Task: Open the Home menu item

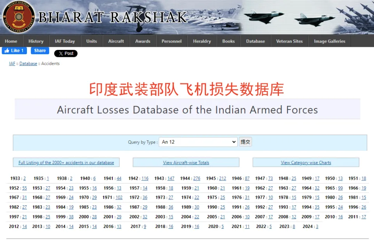Action: [x=11, y=41]
